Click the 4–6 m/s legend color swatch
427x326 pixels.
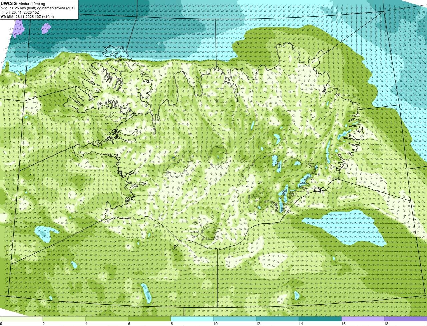107,319
